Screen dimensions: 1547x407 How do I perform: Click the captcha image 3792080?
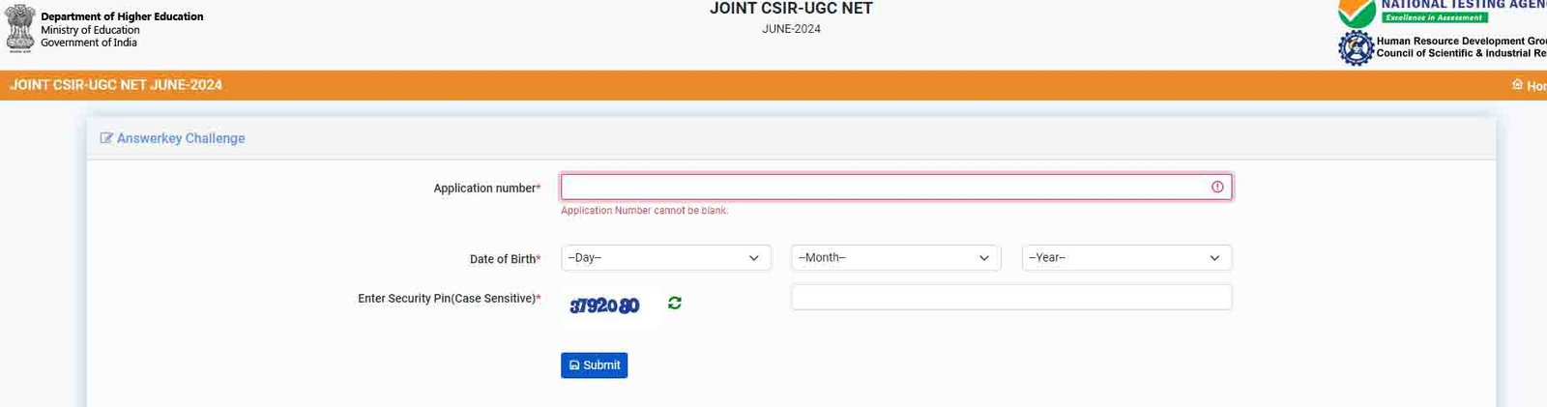[605, 305]
